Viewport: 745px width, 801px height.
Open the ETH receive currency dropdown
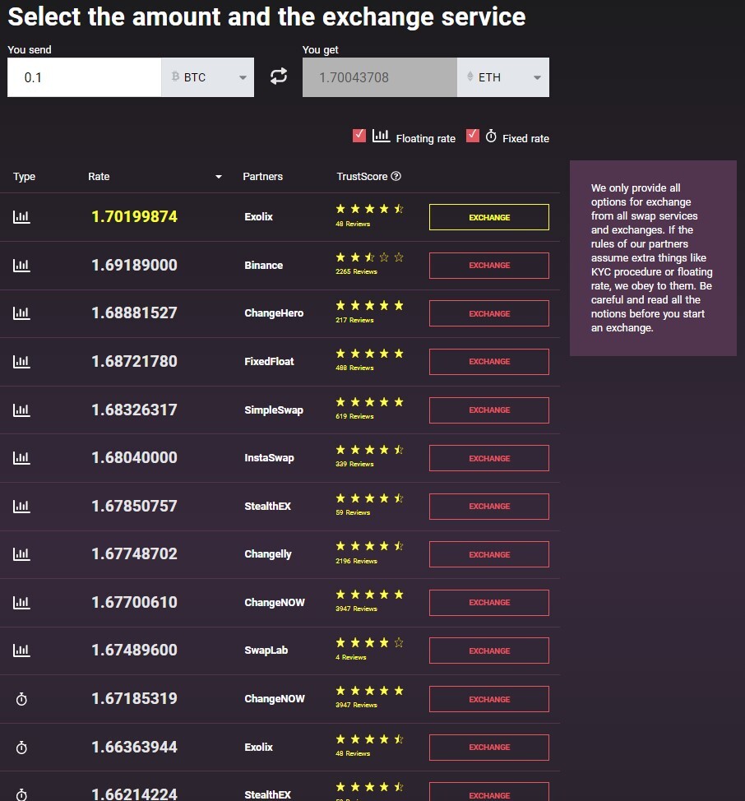[503, 77]
